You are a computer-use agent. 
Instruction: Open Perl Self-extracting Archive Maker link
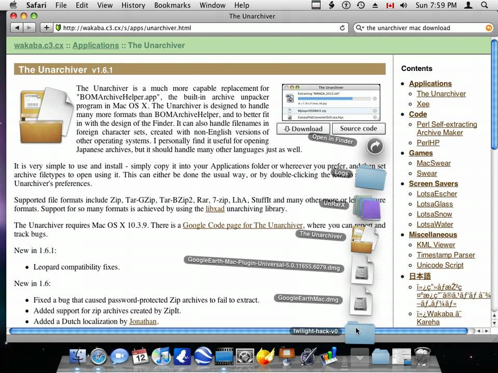coord(447,128)
